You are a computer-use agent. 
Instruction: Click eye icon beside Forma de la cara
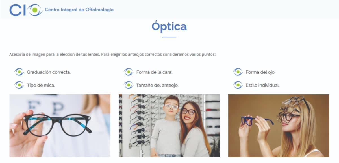129,72
